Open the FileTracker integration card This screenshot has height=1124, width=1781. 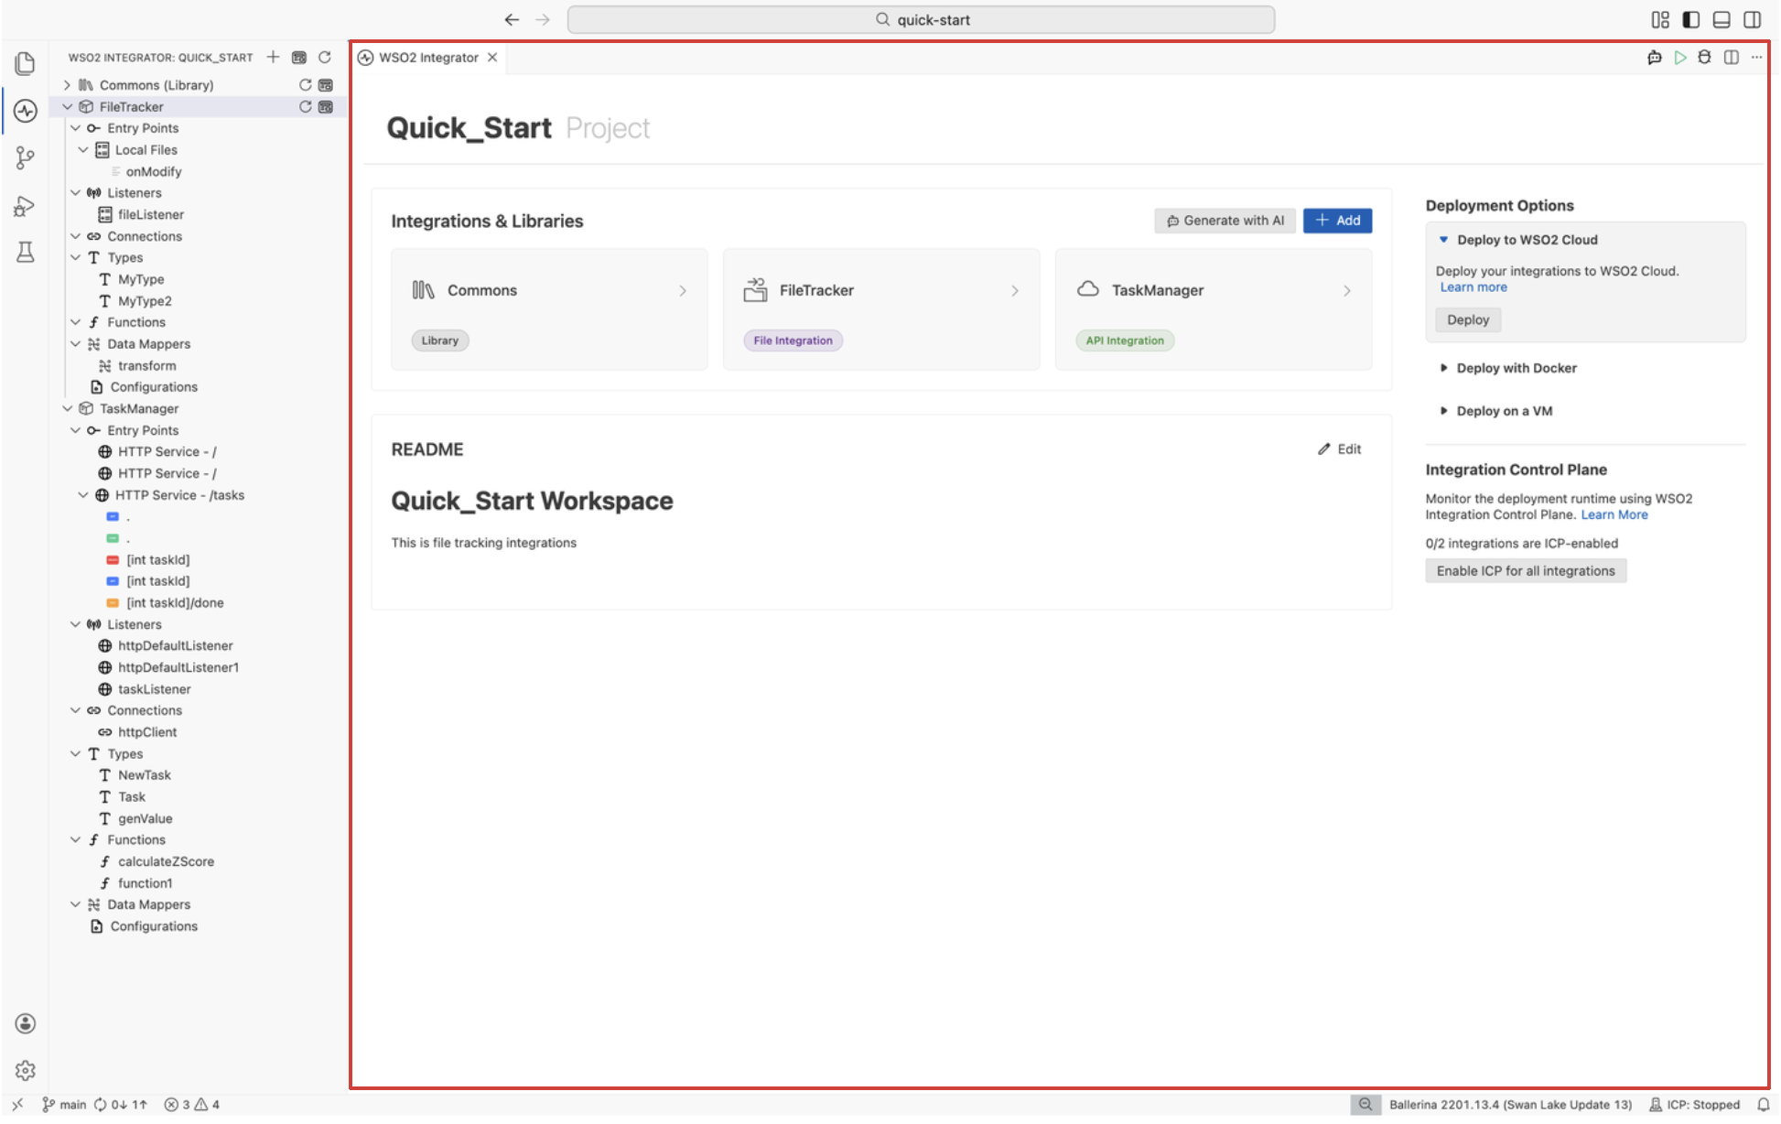point(881,309)
